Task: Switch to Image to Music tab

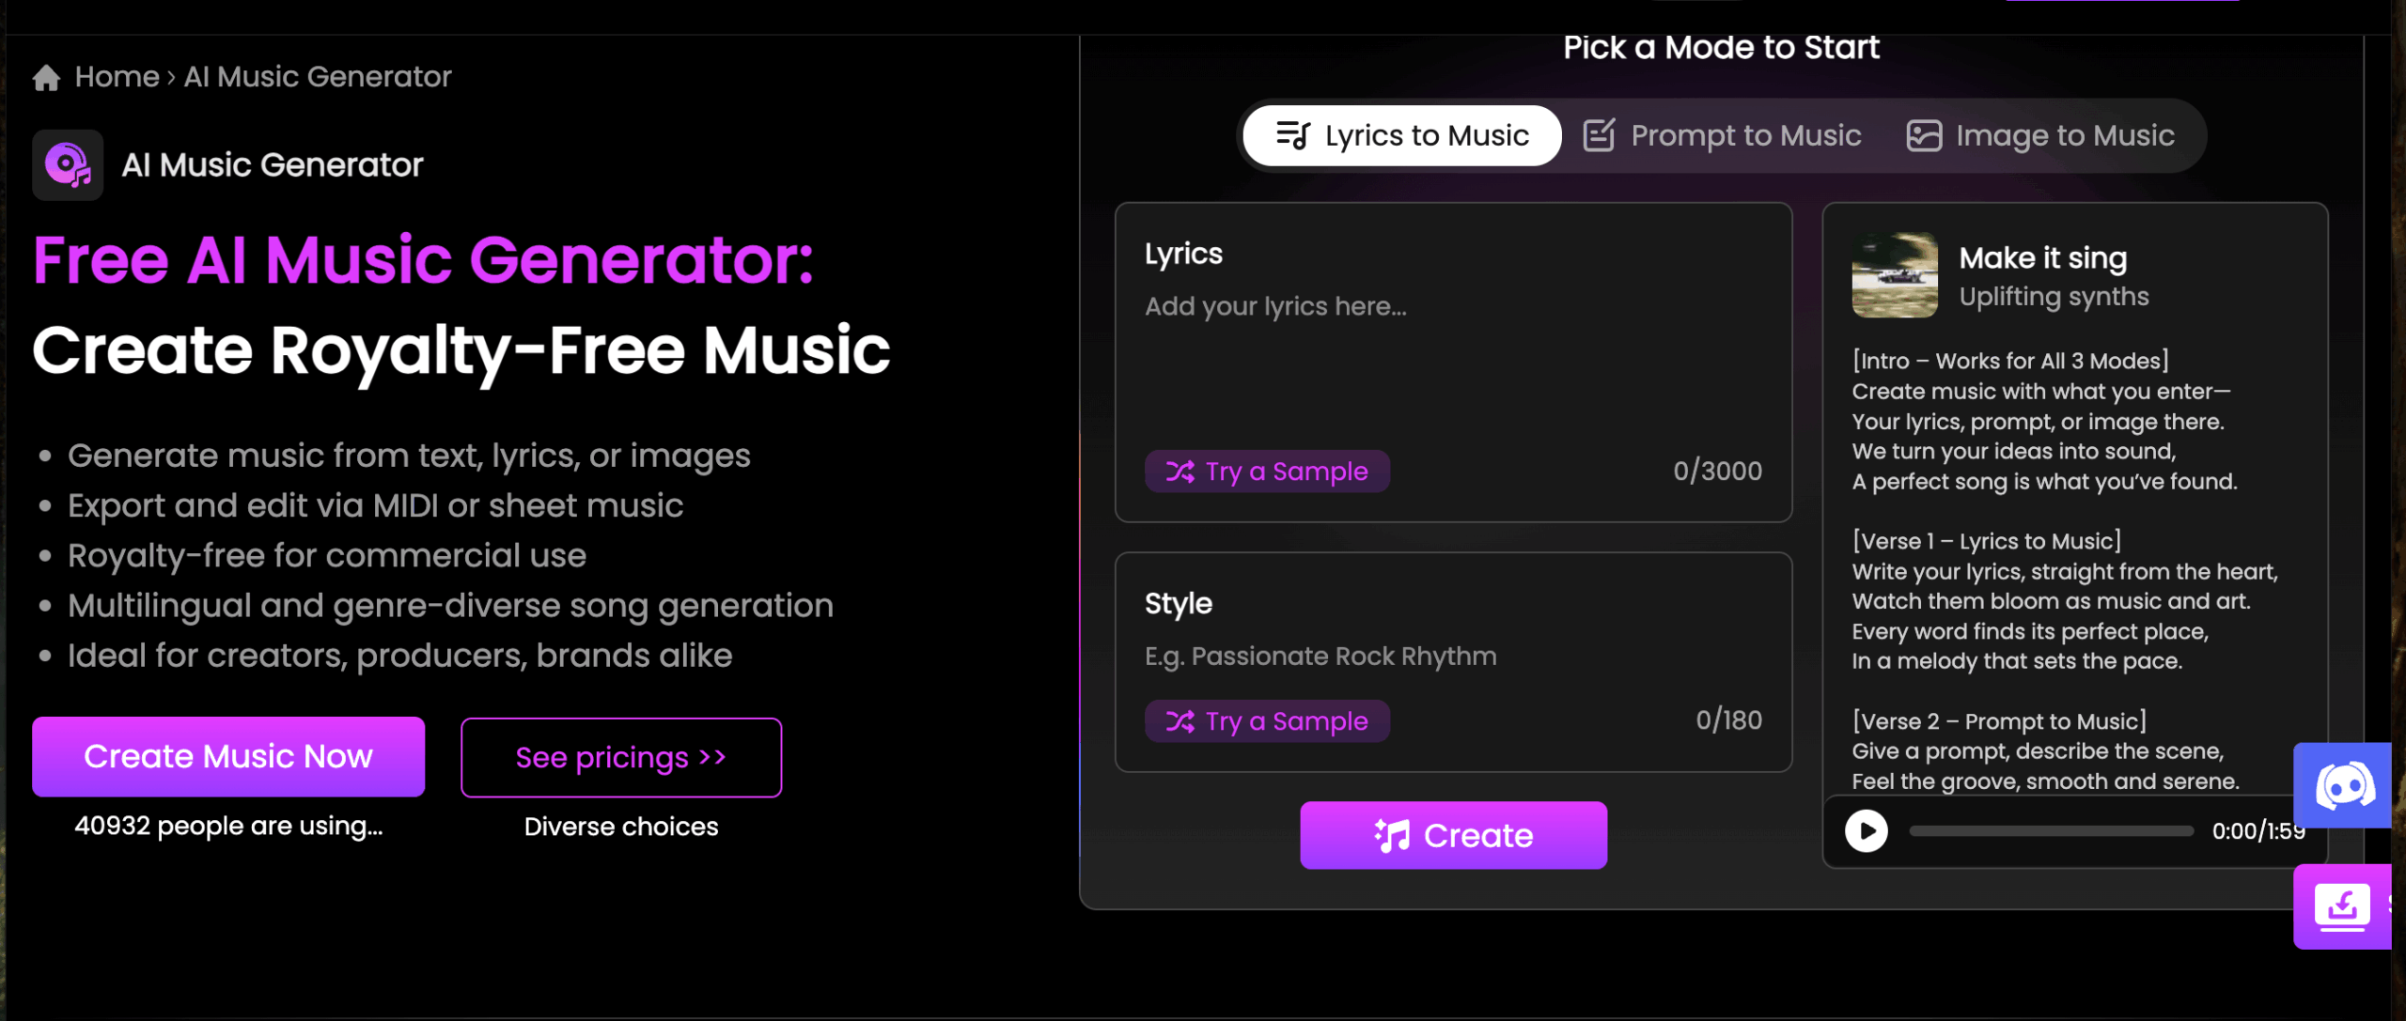Action: (x=2040, y=136)
